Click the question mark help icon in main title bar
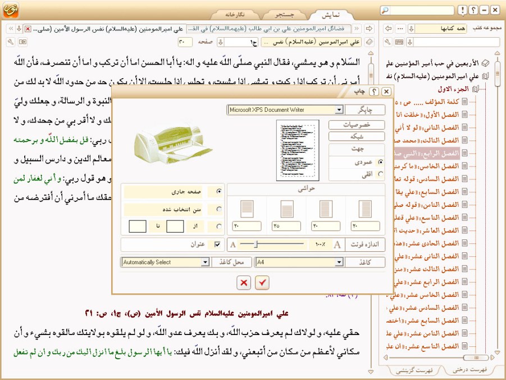The image size is (506, 380). point(473,10)
